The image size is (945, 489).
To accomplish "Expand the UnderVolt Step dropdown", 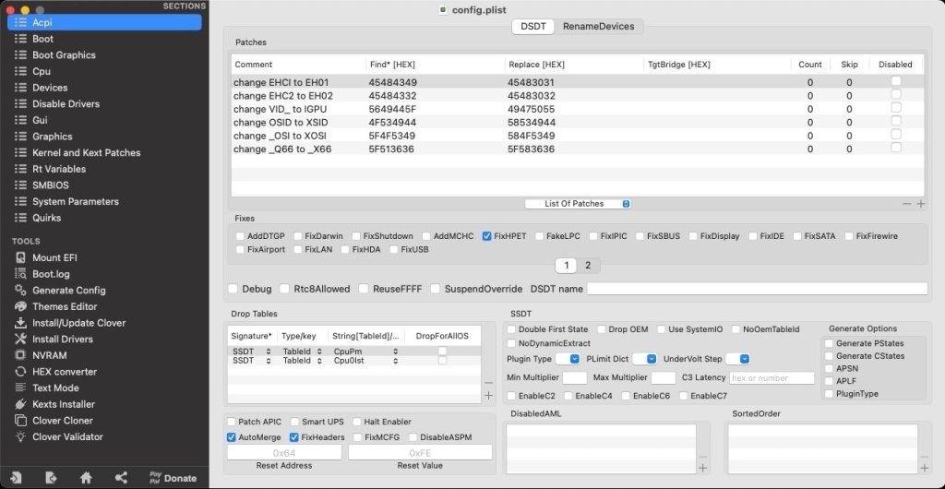I will tap(744, 359).
